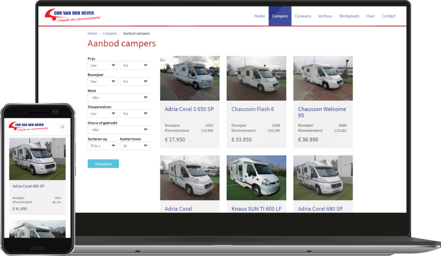The height and width of the screenshot is (256, 441).
Task: Expand Bouwjaar Van dropdown
Action: pyautogui.click(x=102, y=81)
